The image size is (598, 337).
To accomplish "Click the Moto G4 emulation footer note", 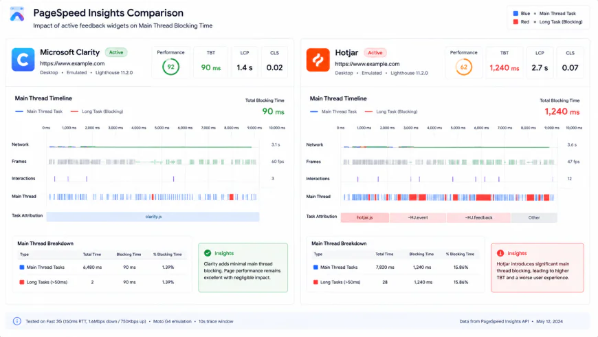I will pyautogui.click(x=173, y=321).
